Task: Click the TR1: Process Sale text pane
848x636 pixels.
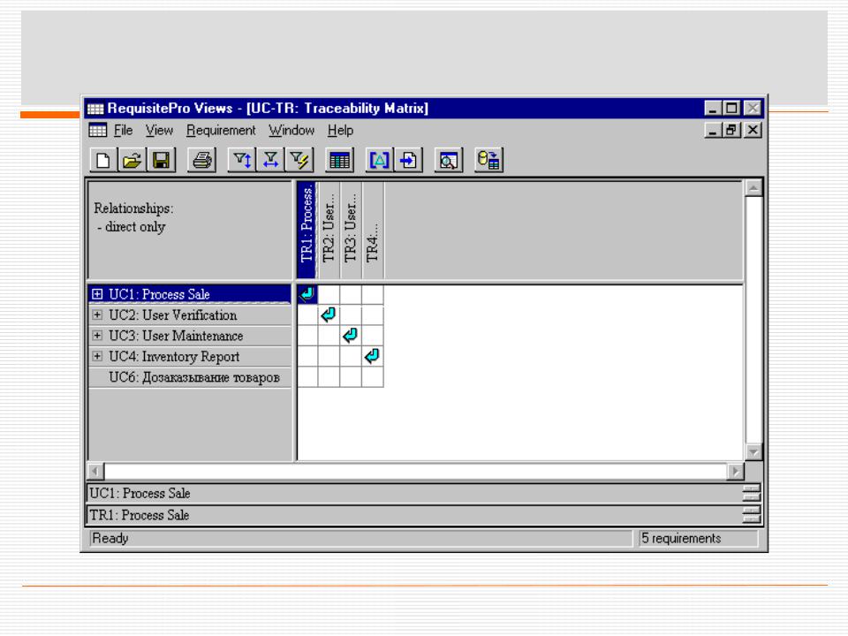Action: pos(414,515)
